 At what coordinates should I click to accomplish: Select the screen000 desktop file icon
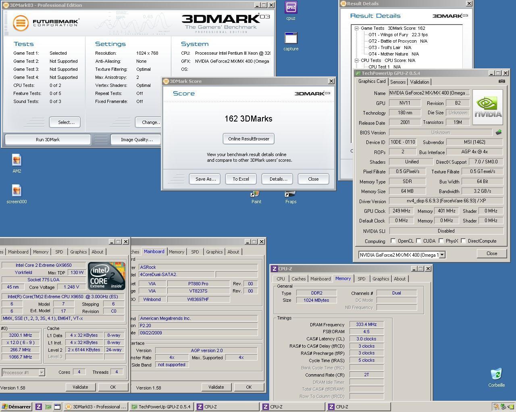[x=17, y=191]
